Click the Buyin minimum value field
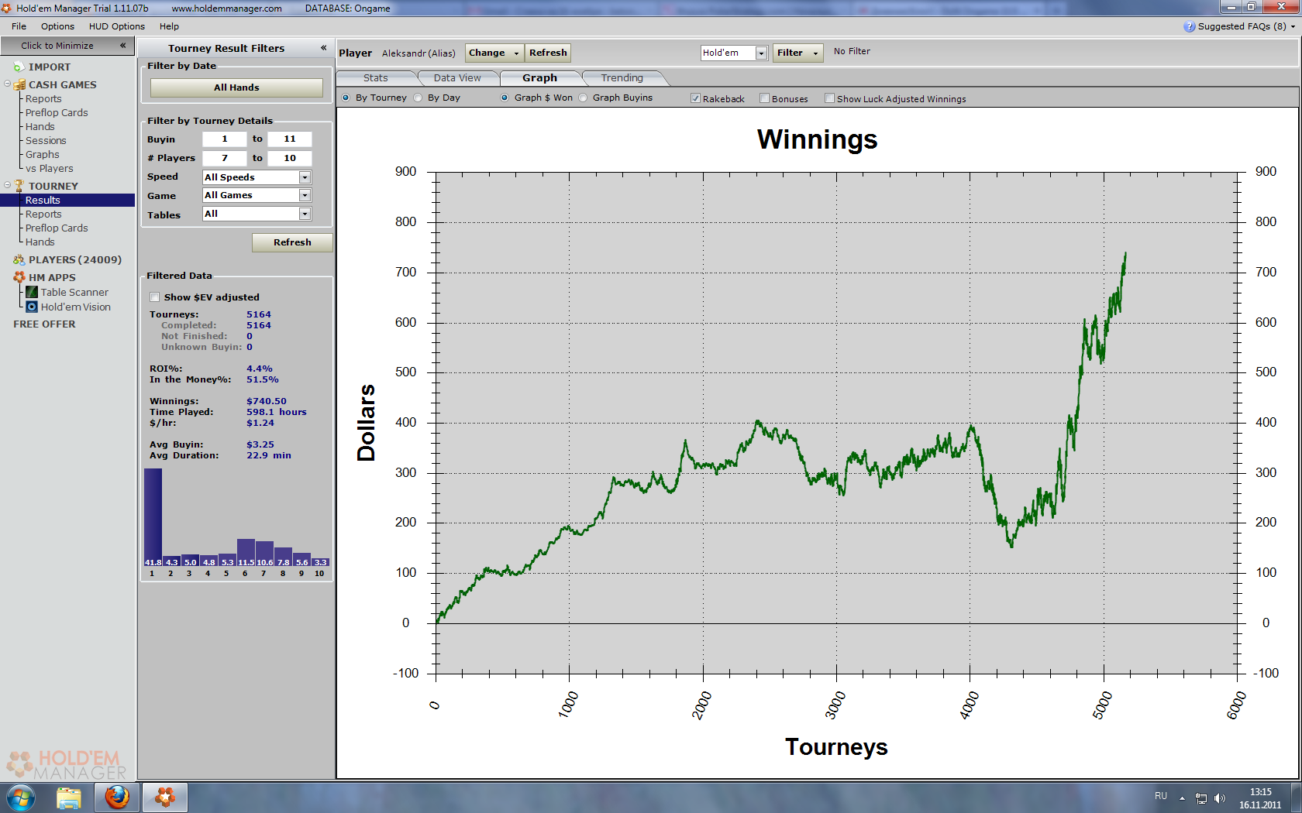The width and height of the screenshot is (1302, 813). (x=225, y=139)
